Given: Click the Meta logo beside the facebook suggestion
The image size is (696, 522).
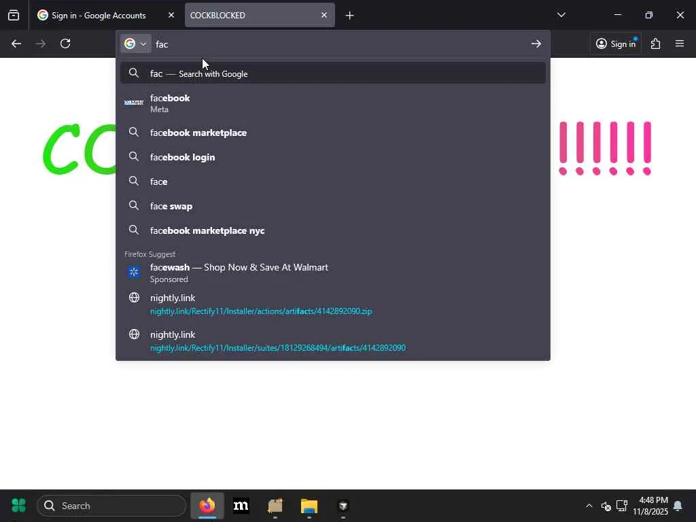Looking at the screenshot, I should [134, 103].
